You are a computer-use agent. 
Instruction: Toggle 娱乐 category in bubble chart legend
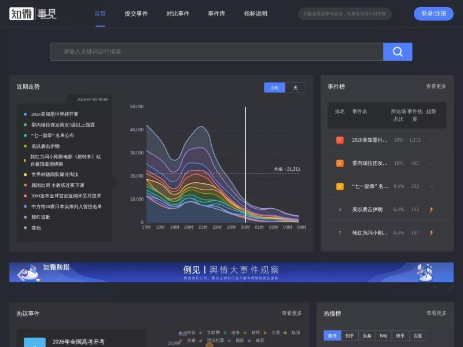292,333
